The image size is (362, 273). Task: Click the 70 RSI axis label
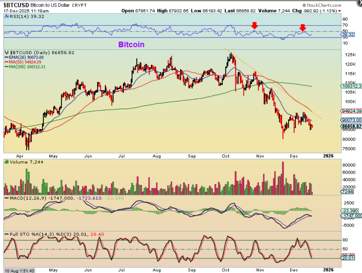(x=345, y=25)
